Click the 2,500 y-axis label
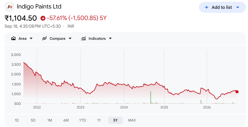Screen dimensions: 248x127 16,64
